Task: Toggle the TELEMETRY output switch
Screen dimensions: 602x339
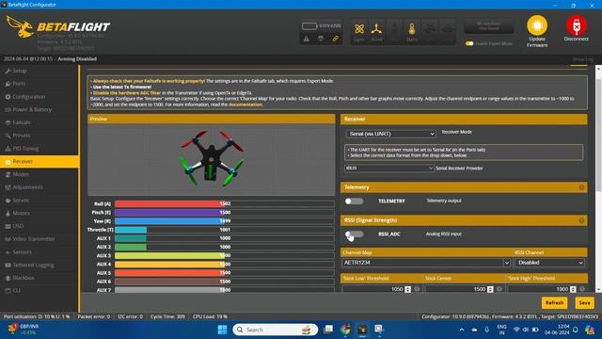Action: point(354,201)
